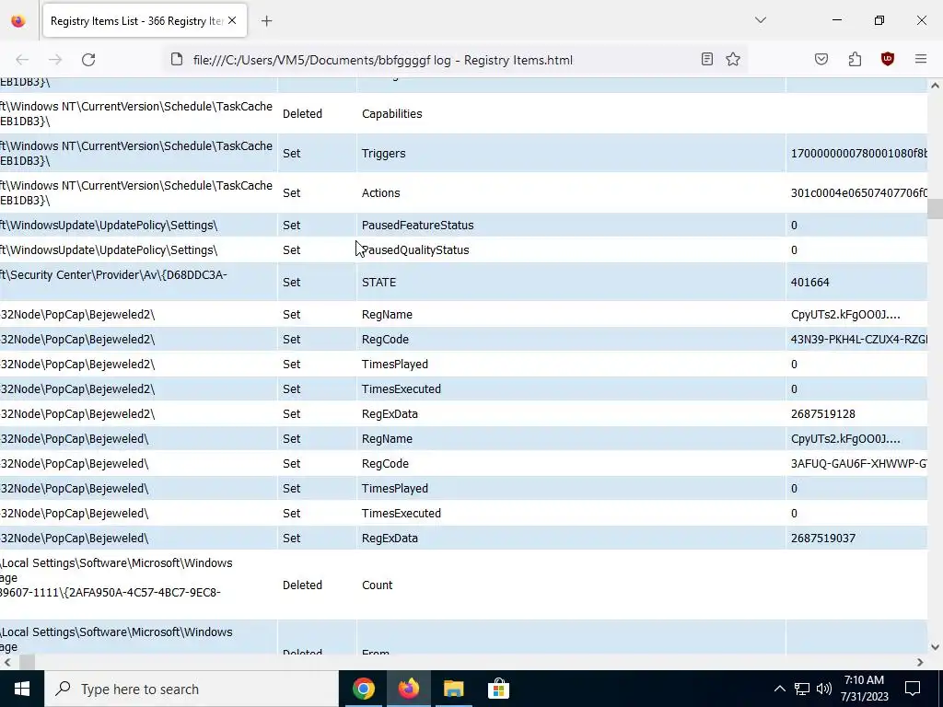Open Microsoft Store taskbar icon
The image size is (943, 707).
[x=498, y=689]
